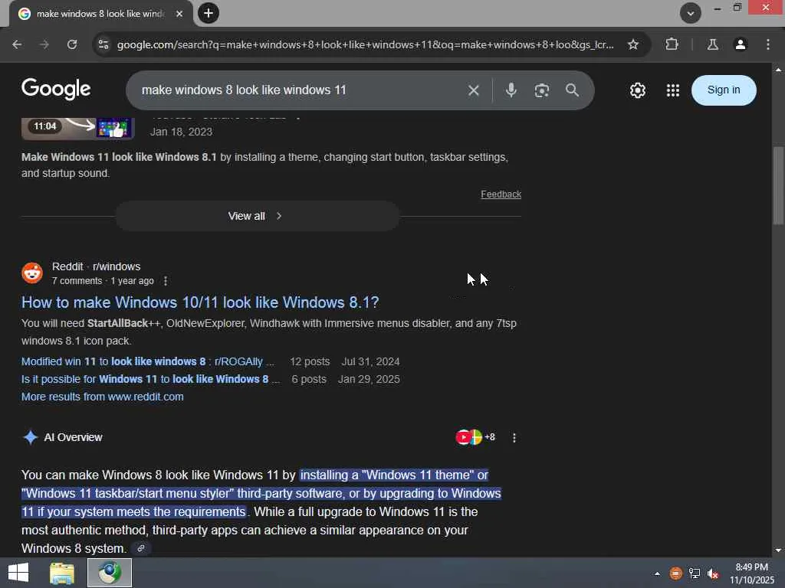Submit search with magnifier icon
The image size is (785, 588).
tap(572, 90)
